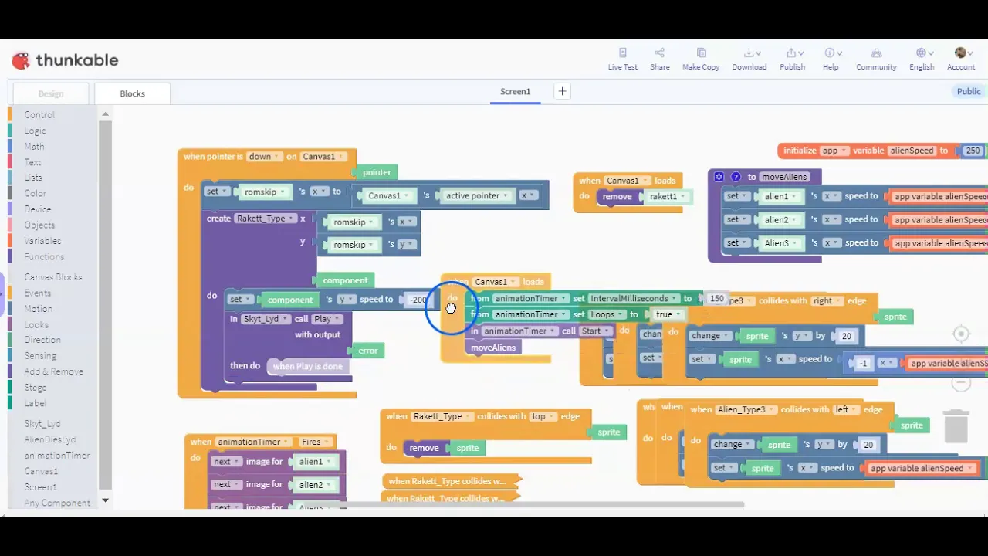
Task: Open the Device block category
Action: pyautogui.click(x=38, y=209)
